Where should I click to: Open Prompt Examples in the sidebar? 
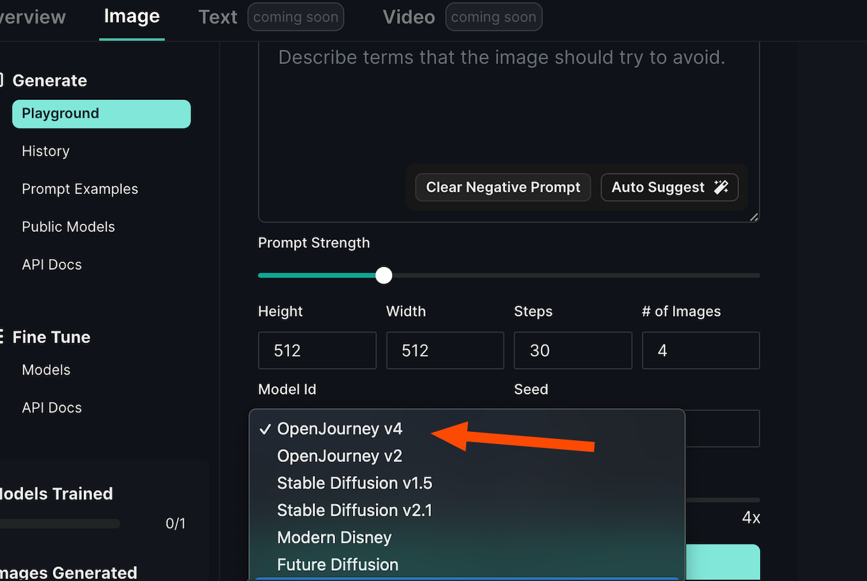click(80, 189)
